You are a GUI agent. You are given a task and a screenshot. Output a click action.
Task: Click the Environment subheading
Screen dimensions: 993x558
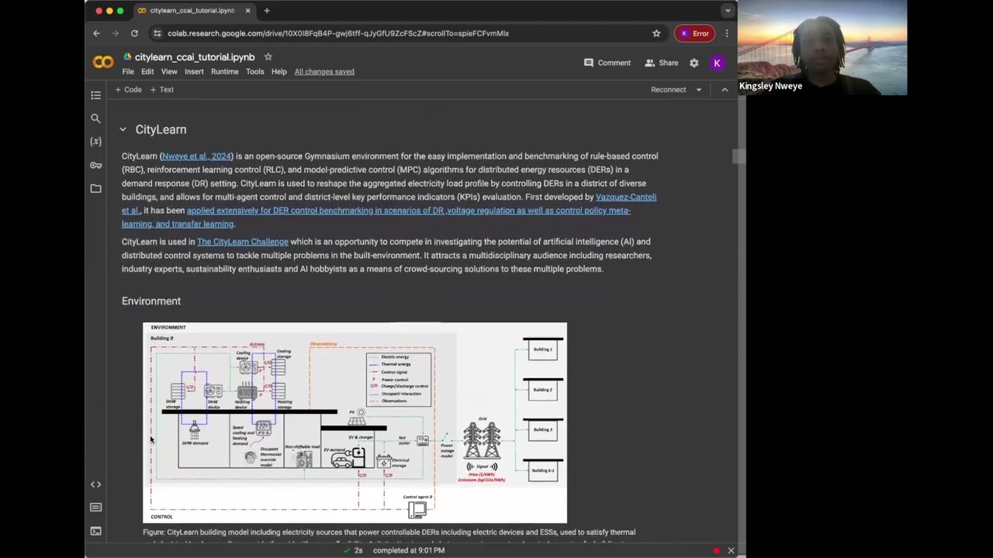tap(151, 301)
